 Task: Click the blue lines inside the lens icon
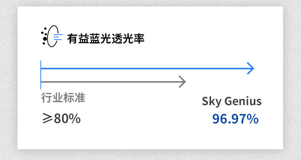pos(58,37)
